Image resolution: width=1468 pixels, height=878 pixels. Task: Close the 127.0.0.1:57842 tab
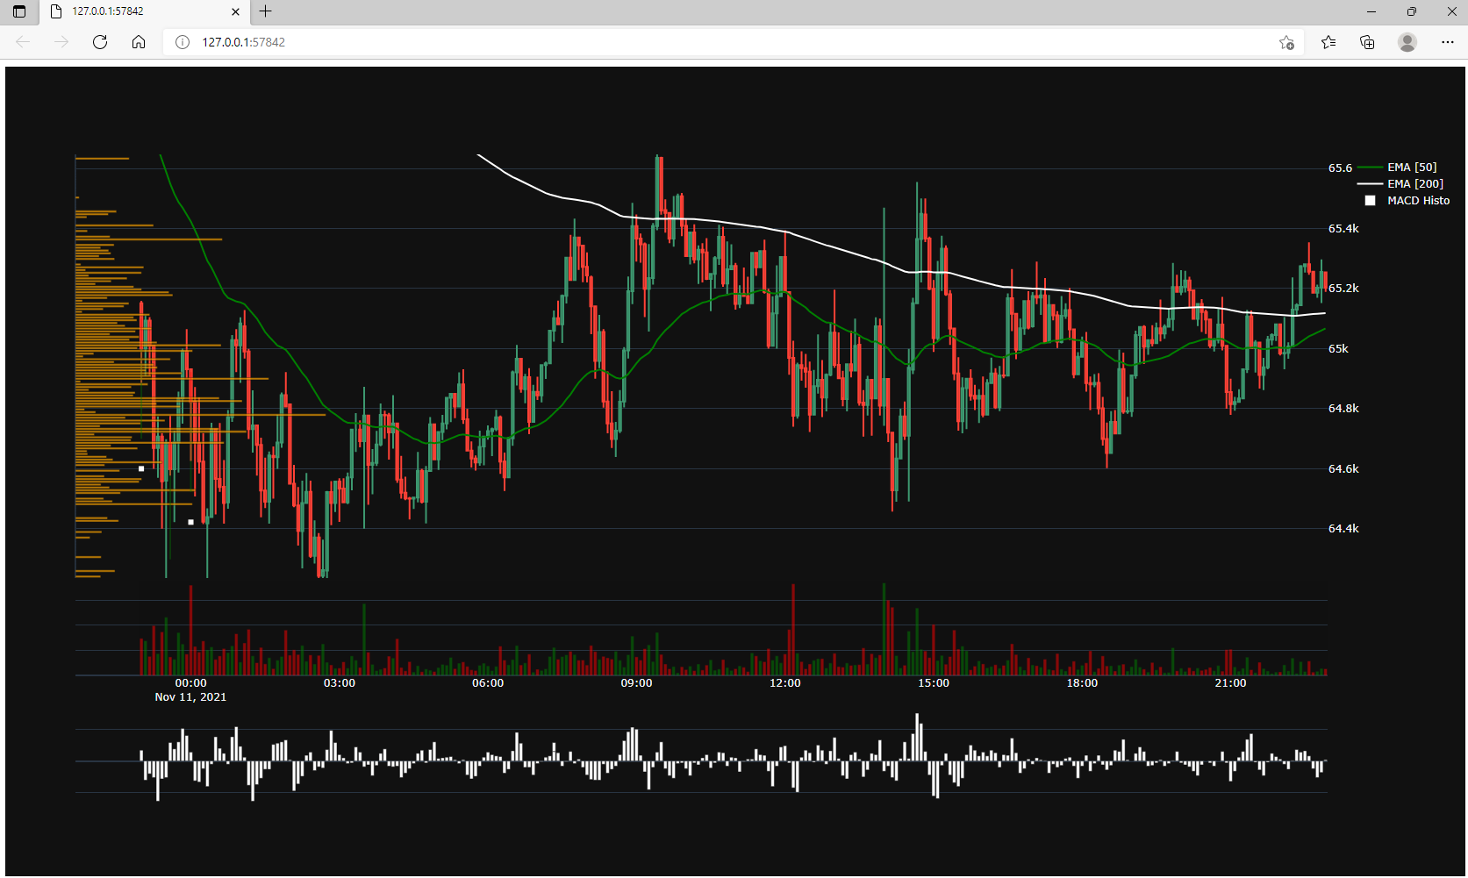(235, 11)
